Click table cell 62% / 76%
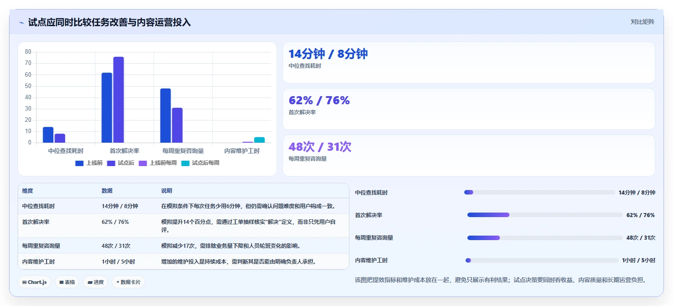This screenshot has width=673, height=306. 115,222
